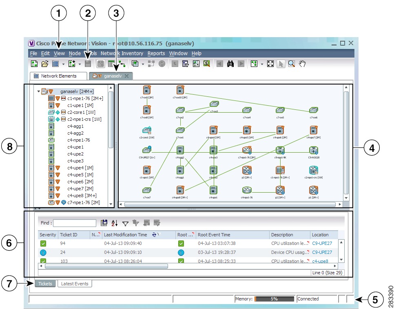
Task: Click the Memory usage progress bar
Action: tap(274, 299)
